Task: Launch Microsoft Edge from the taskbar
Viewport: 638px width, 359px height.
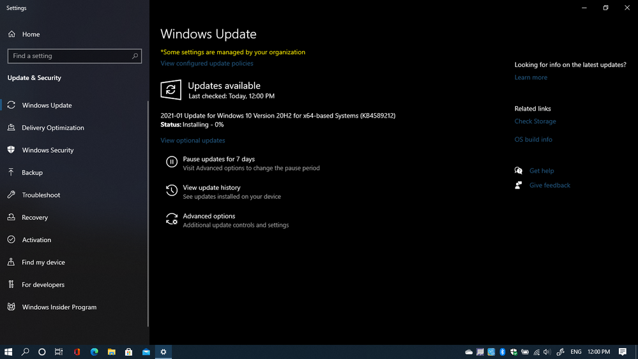Action: [x=94, y=352]
